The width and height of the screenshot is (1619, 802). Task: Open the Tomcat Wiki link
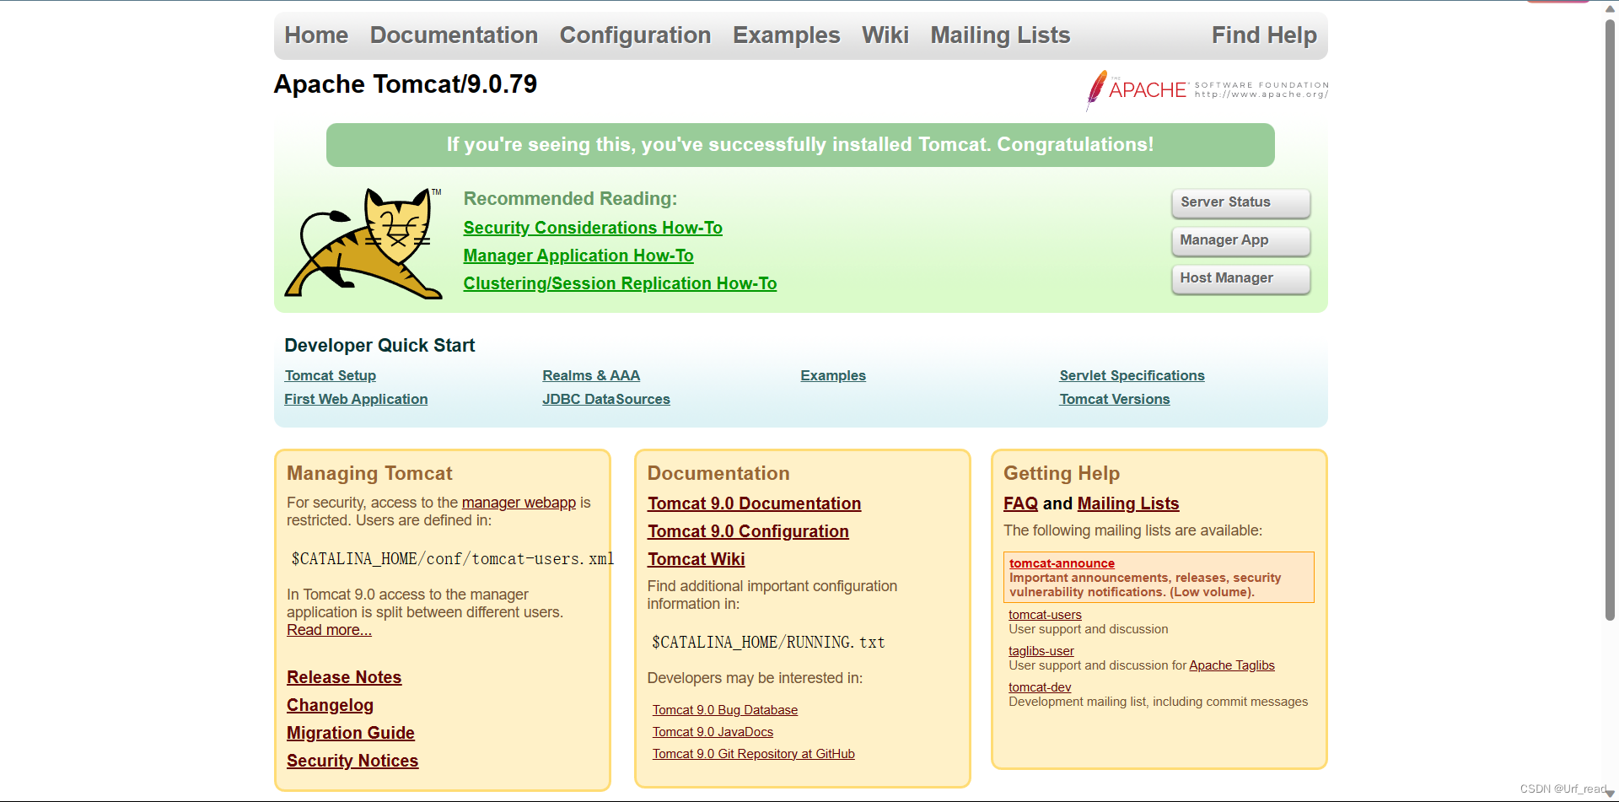point(696,559)
